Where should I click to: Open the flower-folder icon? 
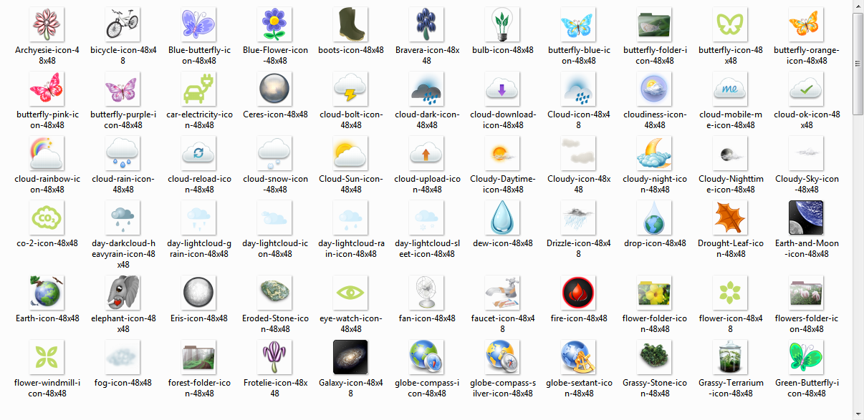point(655,293)
